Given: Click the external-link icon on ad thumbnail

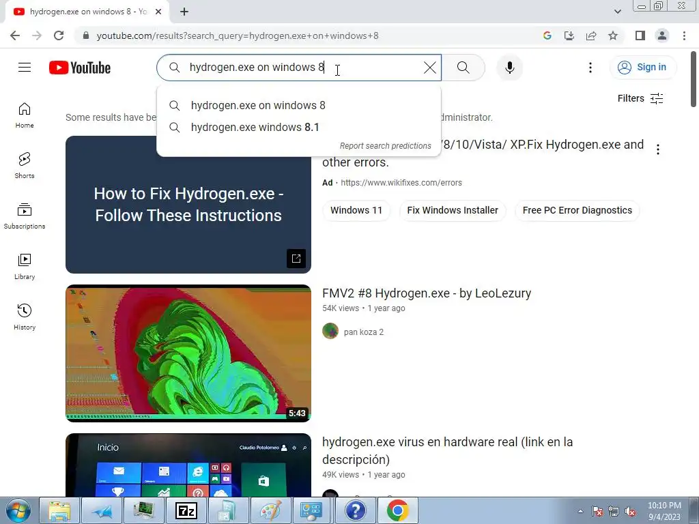Looking at the screenshot, I should coord(296,259).
